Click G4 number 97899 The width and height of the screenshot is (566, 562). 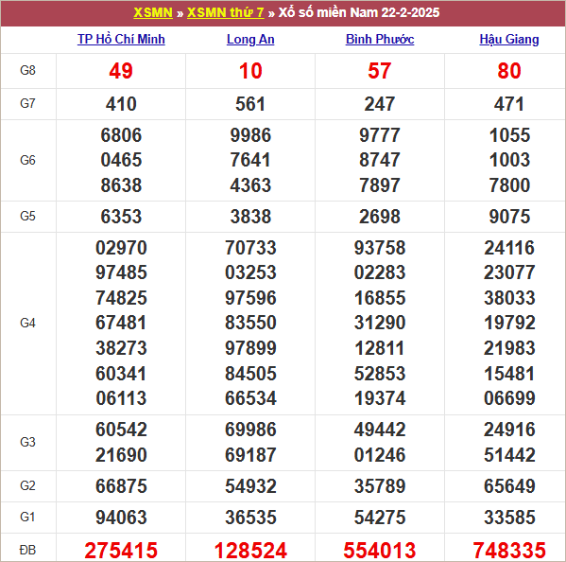(x=250, y=348)
